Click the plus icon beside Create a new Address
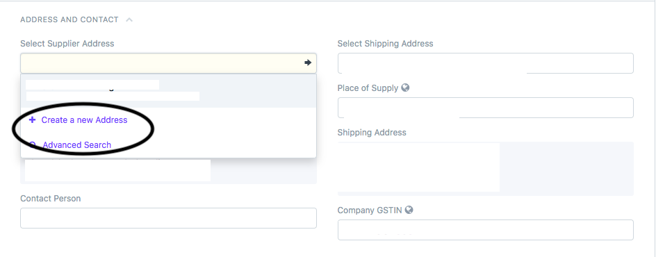Image resolution: width=656 pixels, height=257 pixels. (x=32, y=120)
